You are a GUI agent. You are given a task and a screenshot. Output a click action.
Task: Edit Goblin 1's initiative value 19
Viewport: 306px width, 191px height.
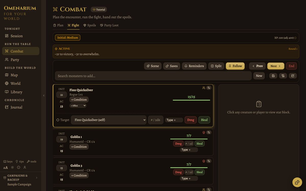[61, 139]
